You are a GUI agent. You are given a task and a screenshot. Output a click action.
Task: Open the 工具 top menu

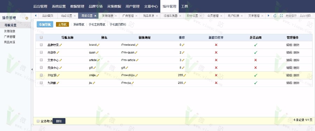[184, 6]
